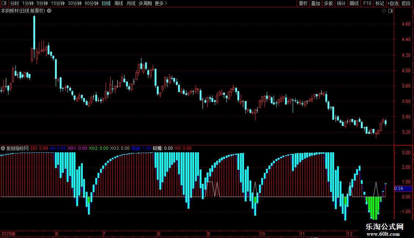Click month 6 marker on time axis
The image size is (414, 238).
pos(57,234)
